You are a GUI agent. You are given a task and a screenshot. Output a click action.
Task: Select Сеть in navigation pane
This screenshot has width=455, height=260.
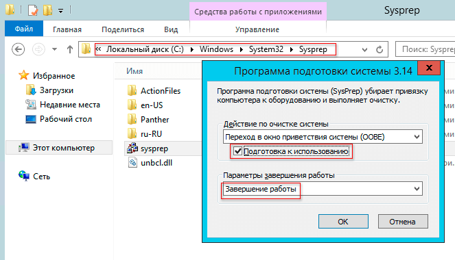point(41,177)
